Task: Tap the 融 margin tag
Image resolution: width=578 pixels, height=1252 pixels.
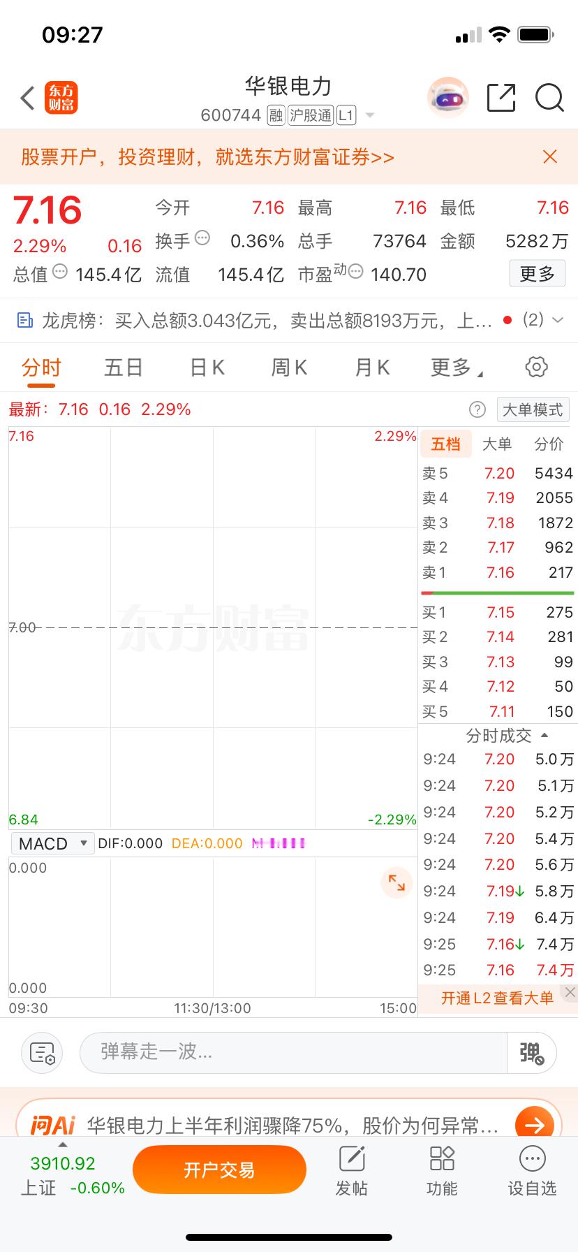Action: tap(276, 115)
